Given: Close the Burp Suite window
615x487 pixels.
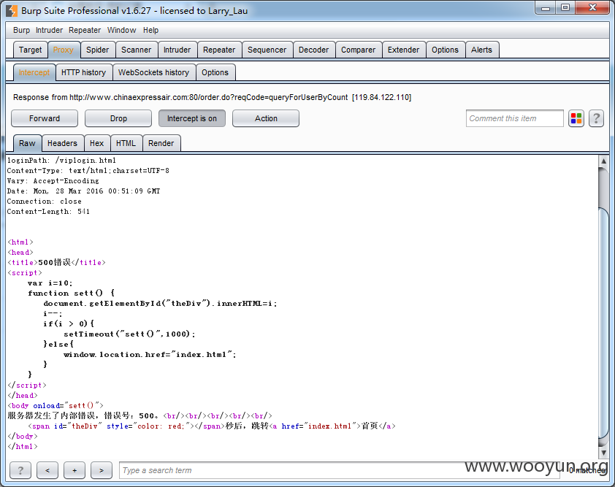Looking at the screenshot, I should pos(592,8).
